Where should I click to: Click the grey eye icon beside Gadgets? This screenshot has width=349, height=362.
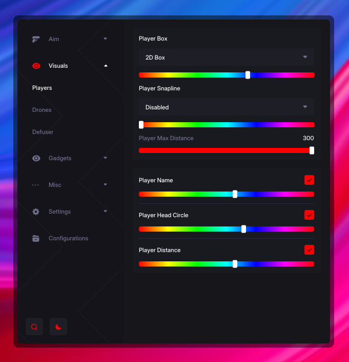(x=36, y=158)
